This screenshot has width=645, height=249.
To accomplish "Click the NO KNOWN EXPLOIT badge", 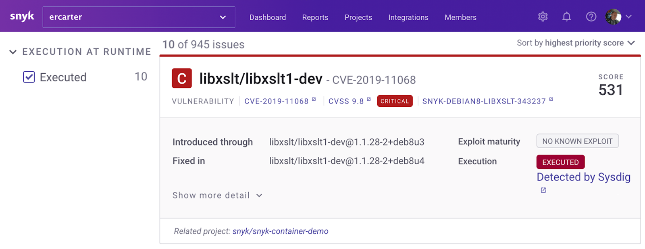I will (x=577, y=141).
